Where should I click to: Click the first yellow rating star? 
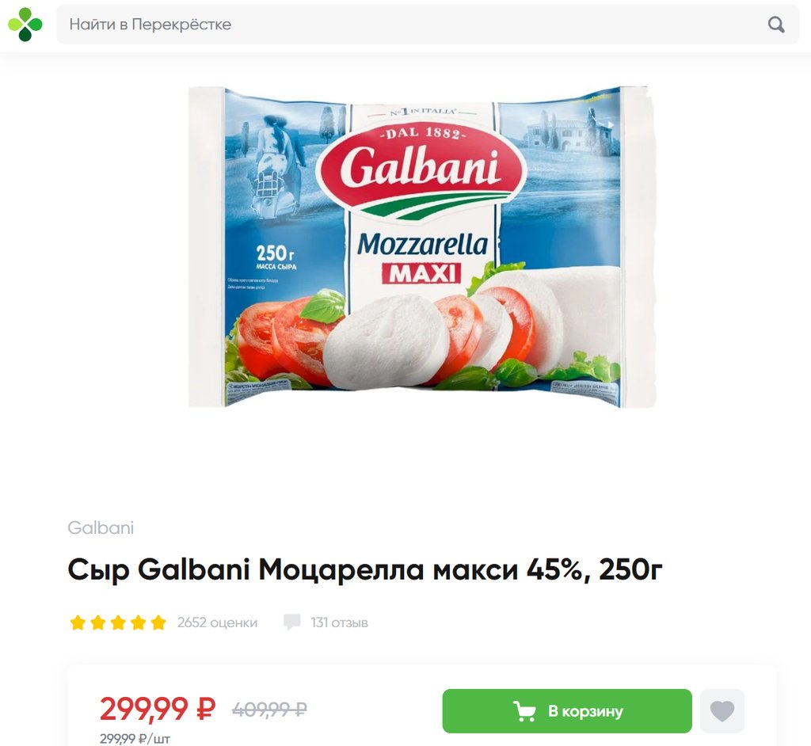(78, 622)
